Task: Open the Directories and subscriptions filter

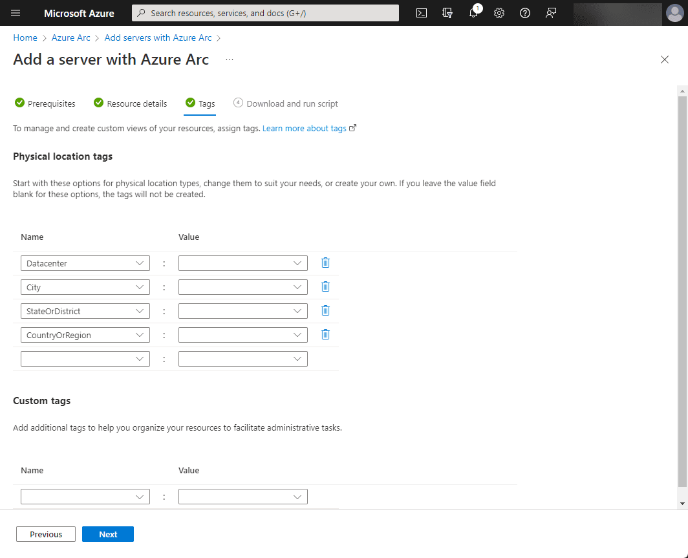Action: tap(447, 13)
